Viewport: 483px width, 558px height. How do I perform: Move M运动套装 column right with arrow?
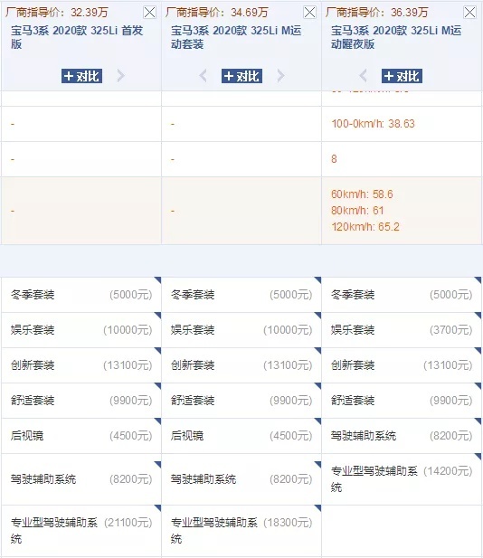coord(280,76)
